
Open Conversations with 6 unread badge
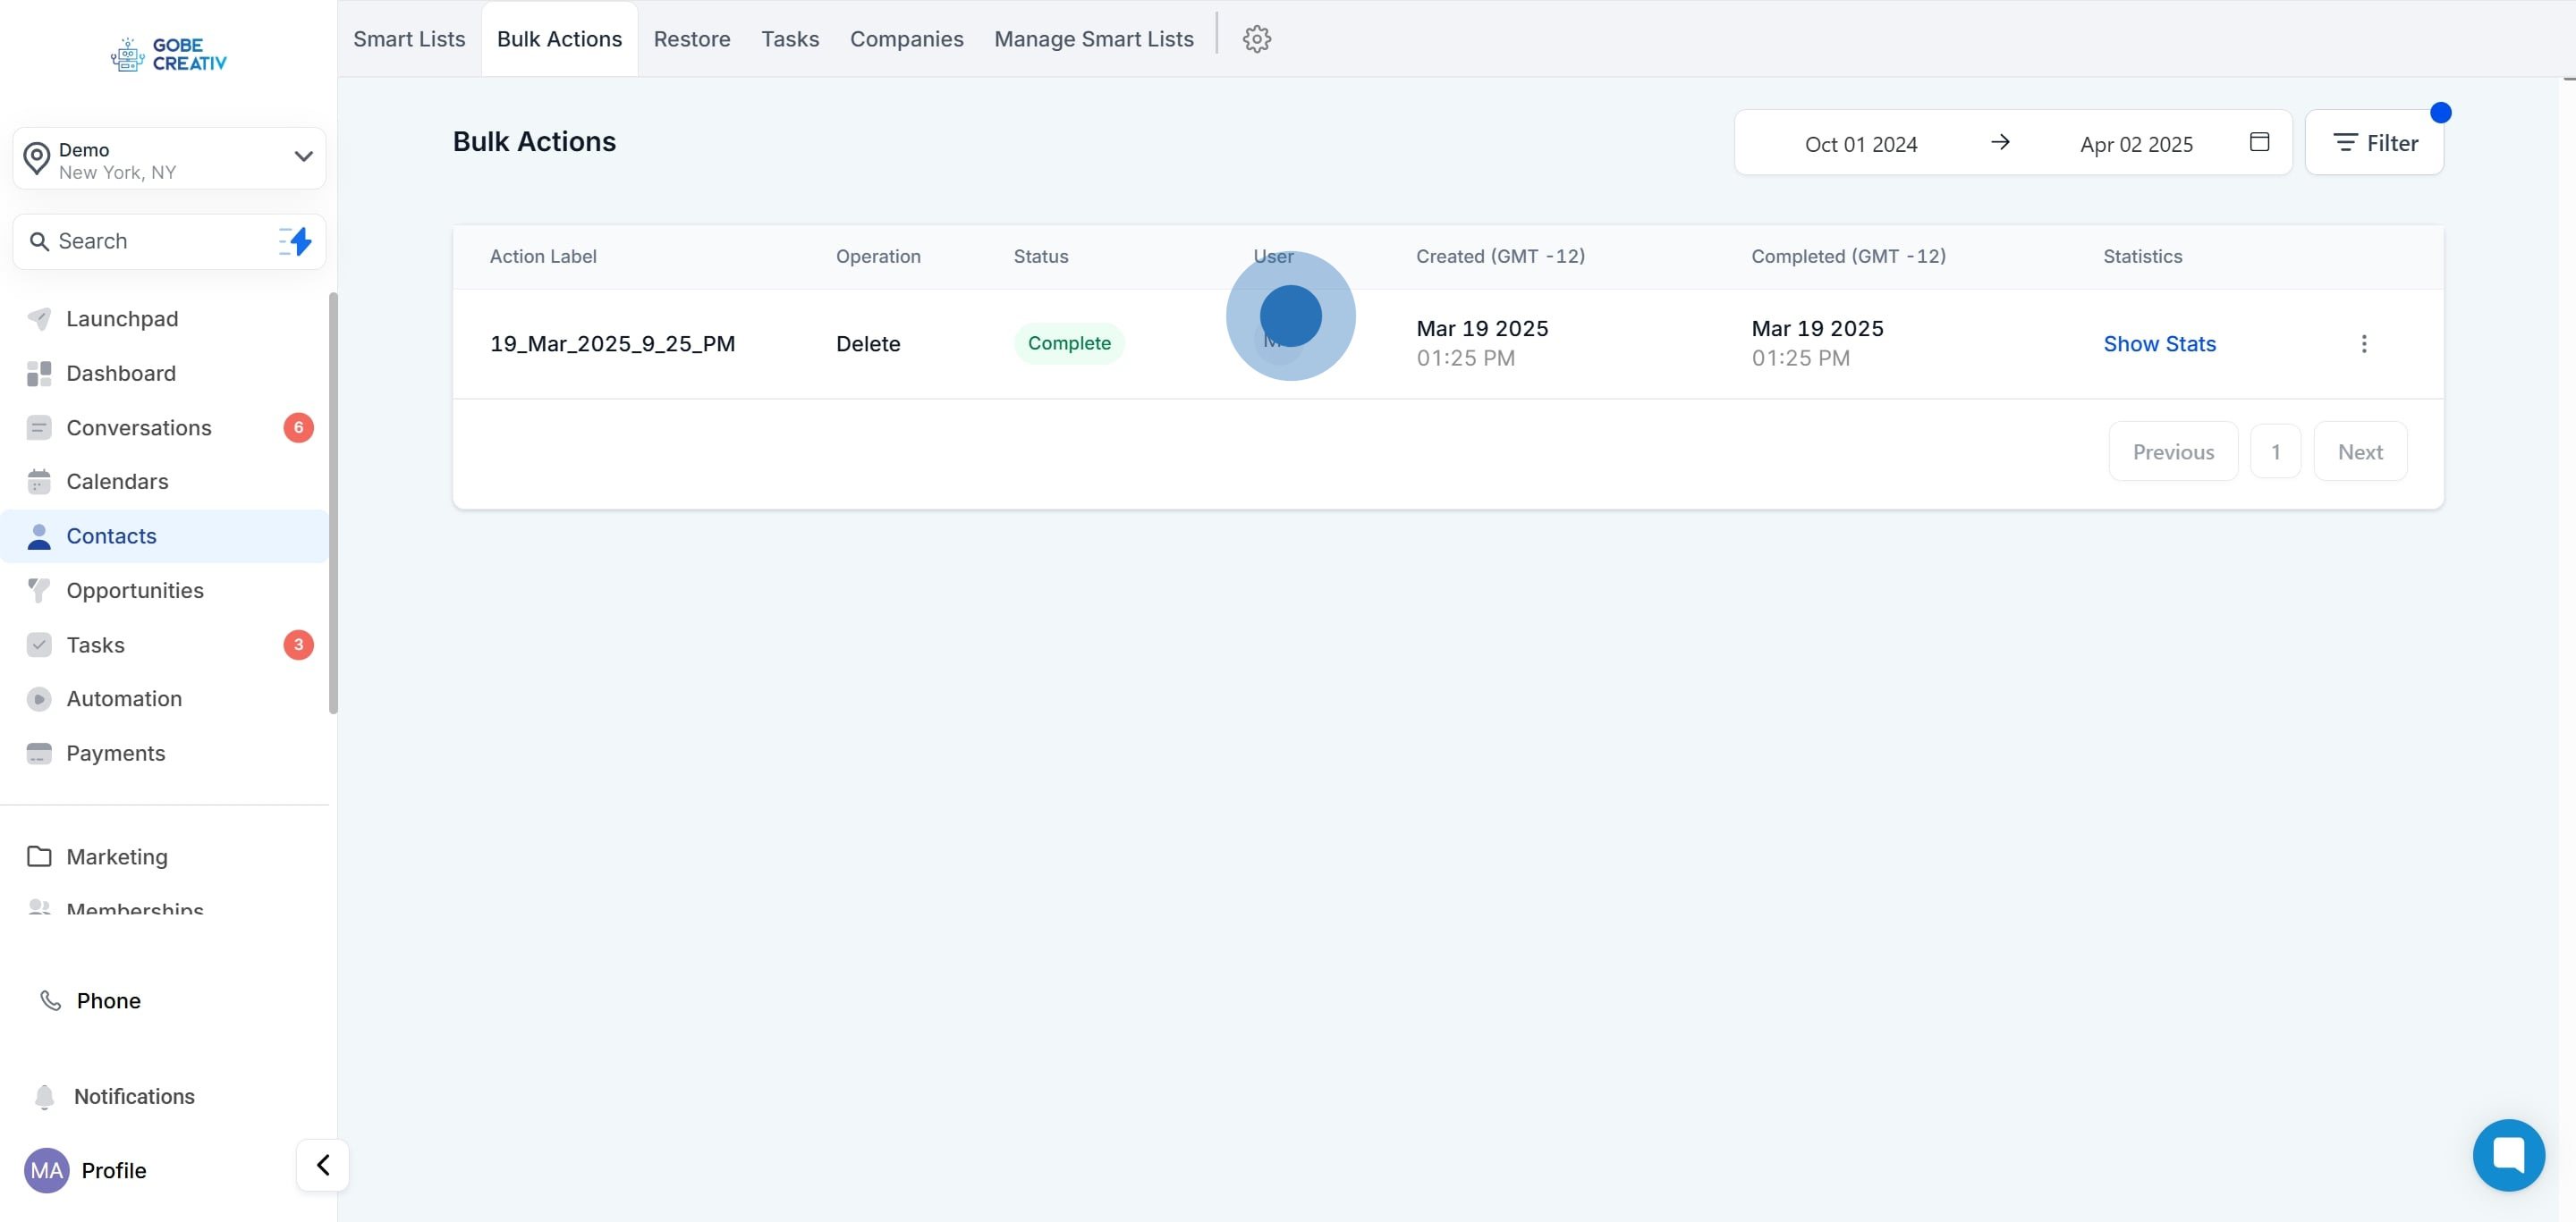(x=139, y=427)
